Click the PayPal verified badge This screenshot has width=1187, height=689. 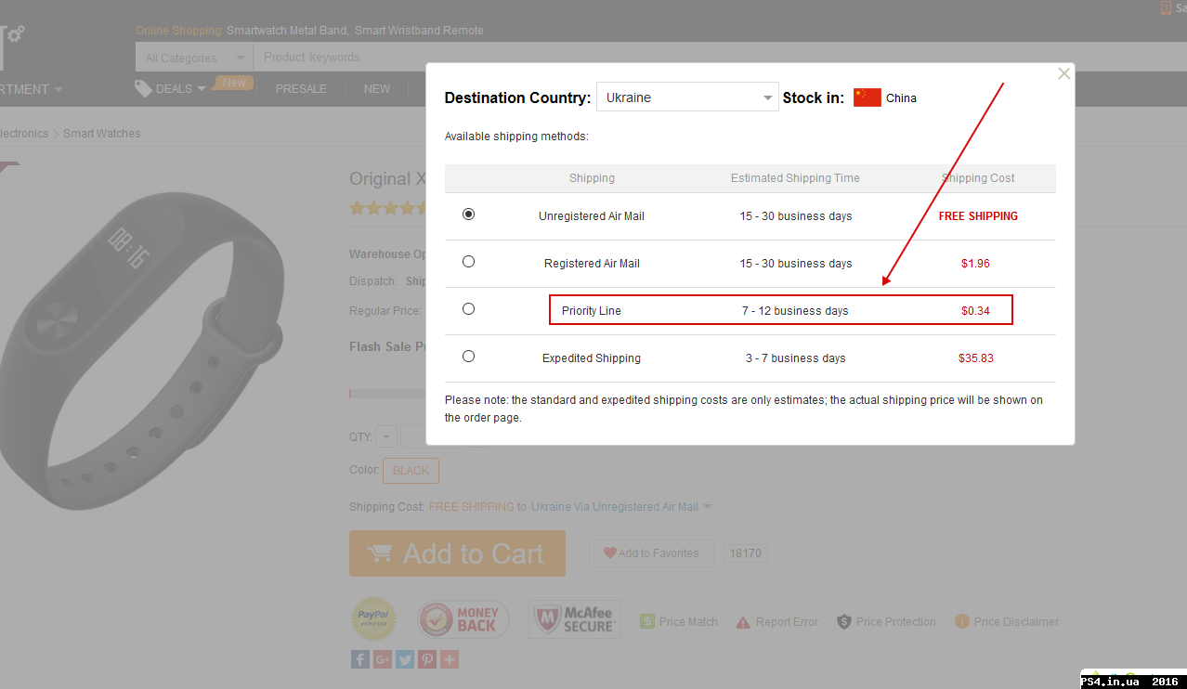click(373, 618)
